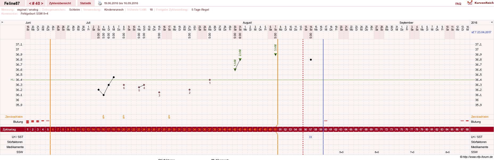Open the Zyklenübersicht tab
The width and height of the screenshot is (494, 160).
[x=60, y=3]
